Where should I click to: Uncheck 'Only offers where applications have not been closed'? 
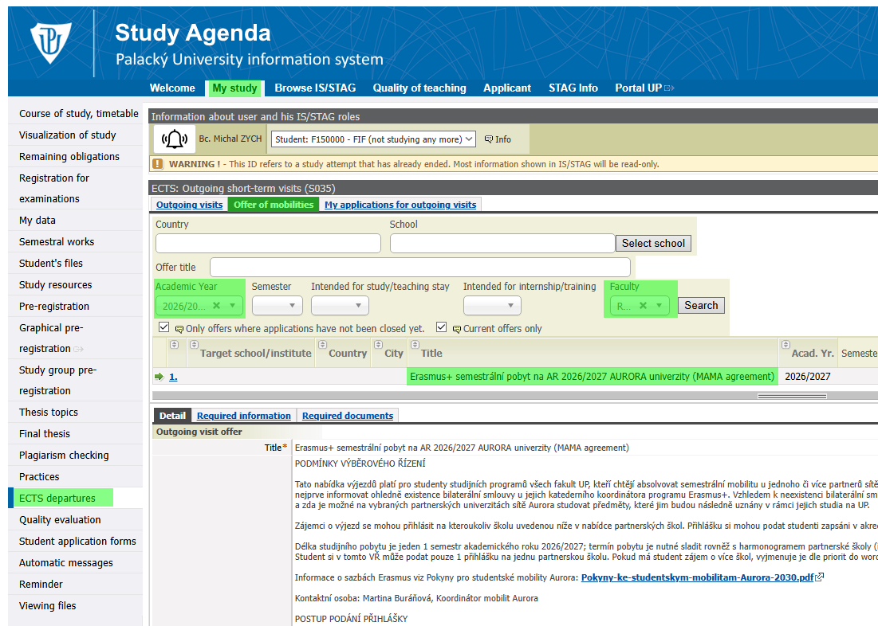(x=164, y=327)
